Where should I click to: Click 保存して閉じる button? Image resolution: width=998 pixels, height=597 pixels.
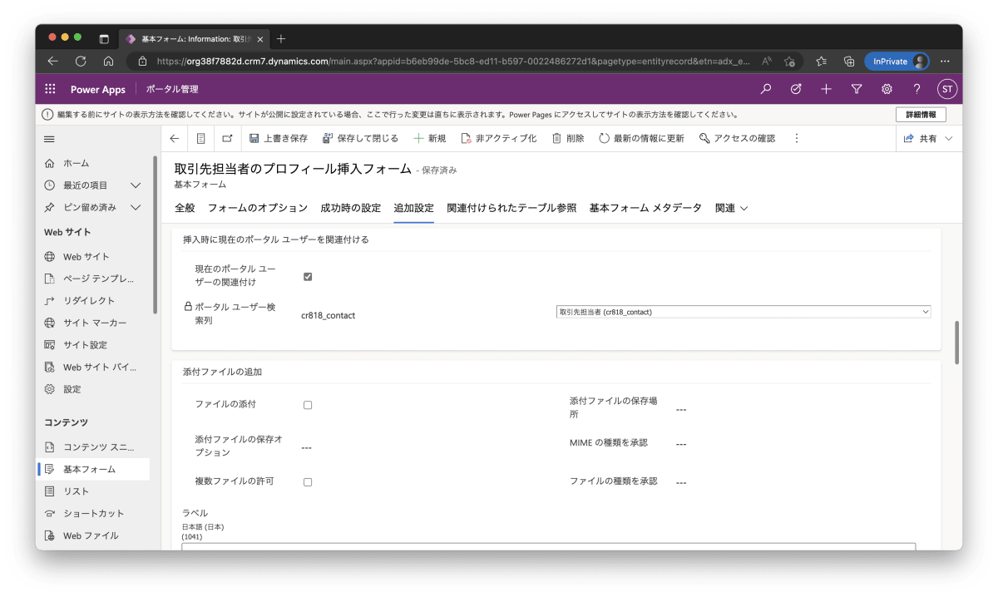[x=360, y=138]
